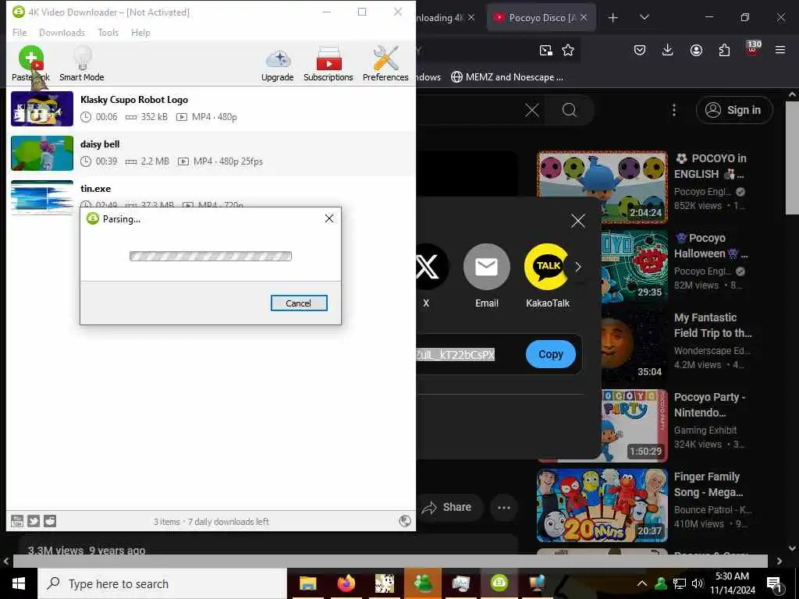Image resolution: width=799 pixels, height=599 pixels.
Task: Open the Tools menu
Action: coord(108,33)
